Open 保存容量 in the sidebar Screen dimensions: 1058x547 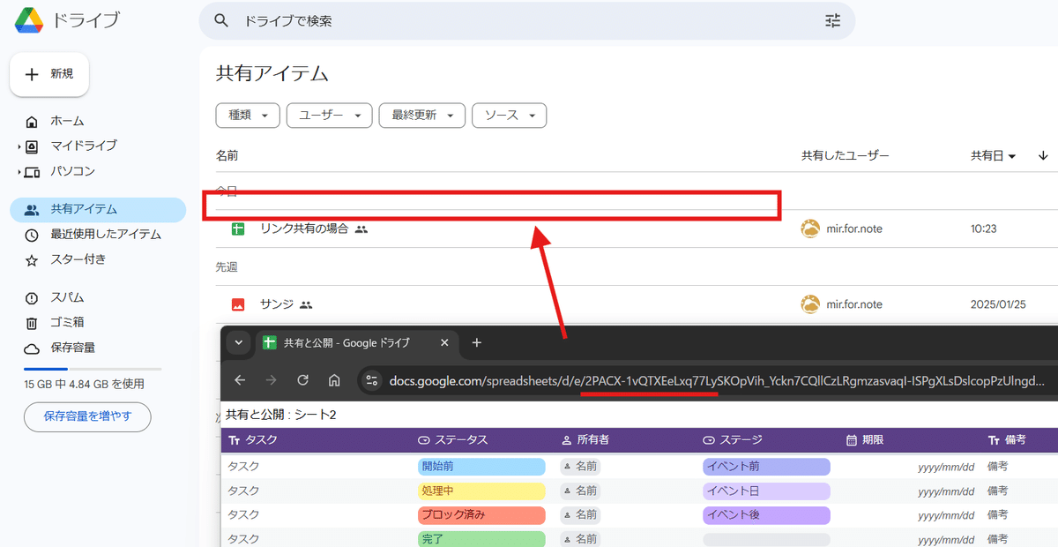point(72,348)
